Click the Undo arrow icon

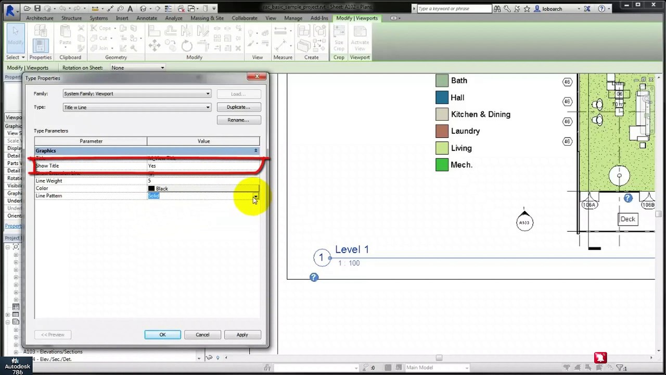click(x=63, y=8)
